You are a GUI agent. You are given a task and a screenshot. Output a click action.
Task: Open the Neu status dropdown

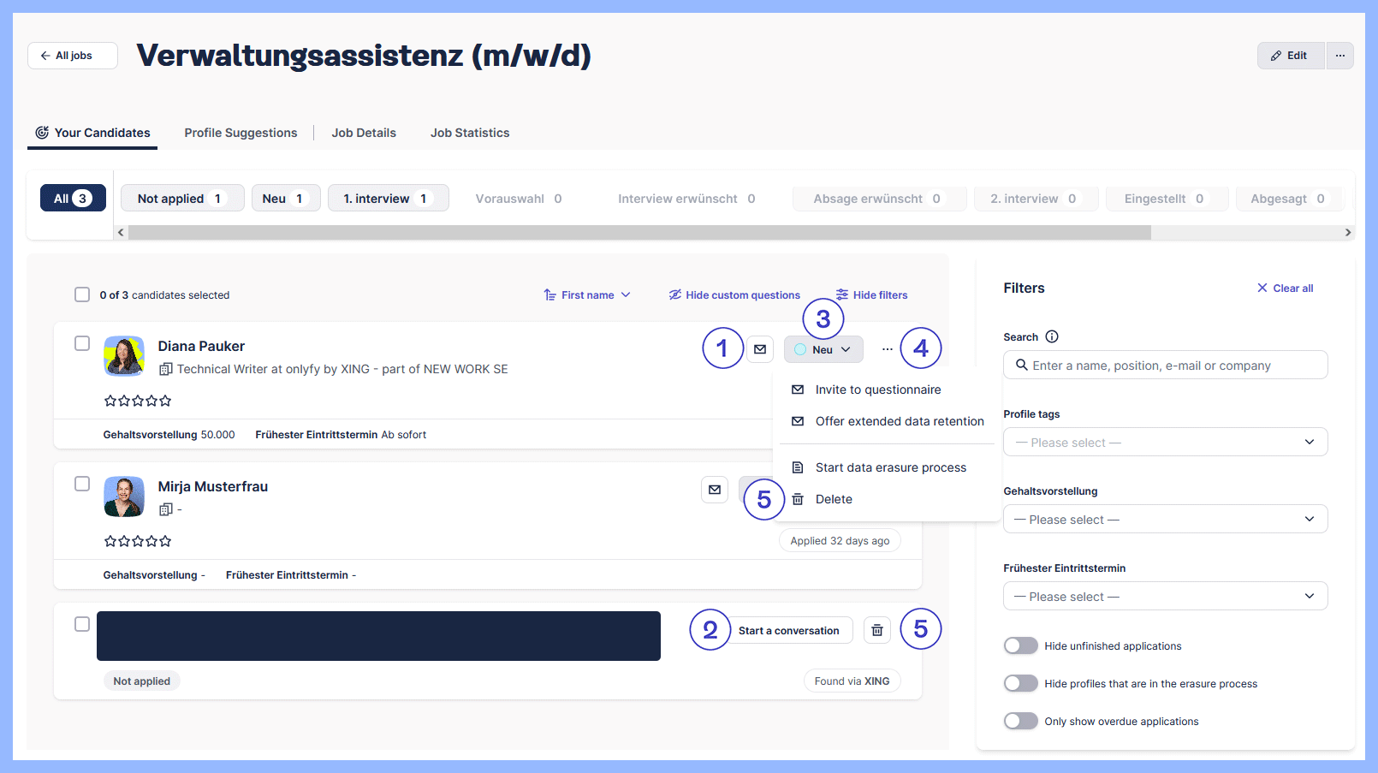click(x=823, y=348)
